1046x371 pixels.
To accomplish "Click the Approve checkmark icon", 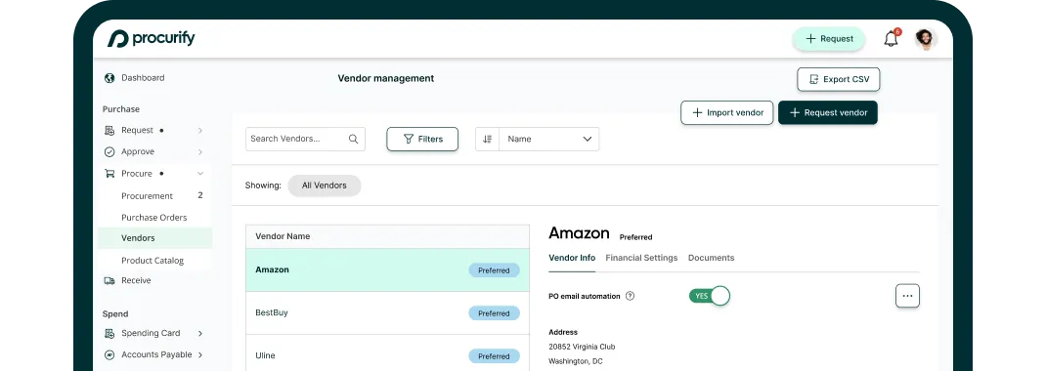I will (x=110, y=152).
